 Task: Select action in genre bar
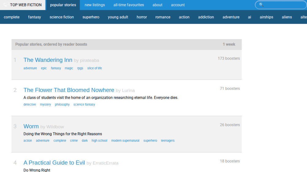184,17
